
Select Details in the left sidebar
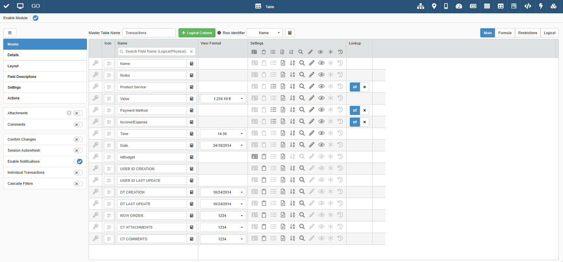[x=45, y=55]
